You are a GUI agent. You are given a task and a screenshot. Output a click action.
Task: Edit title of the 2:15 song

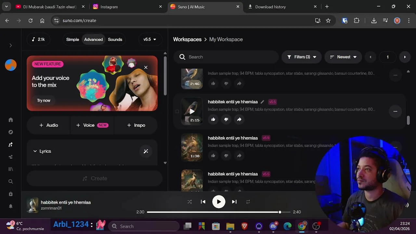(262, 102)
